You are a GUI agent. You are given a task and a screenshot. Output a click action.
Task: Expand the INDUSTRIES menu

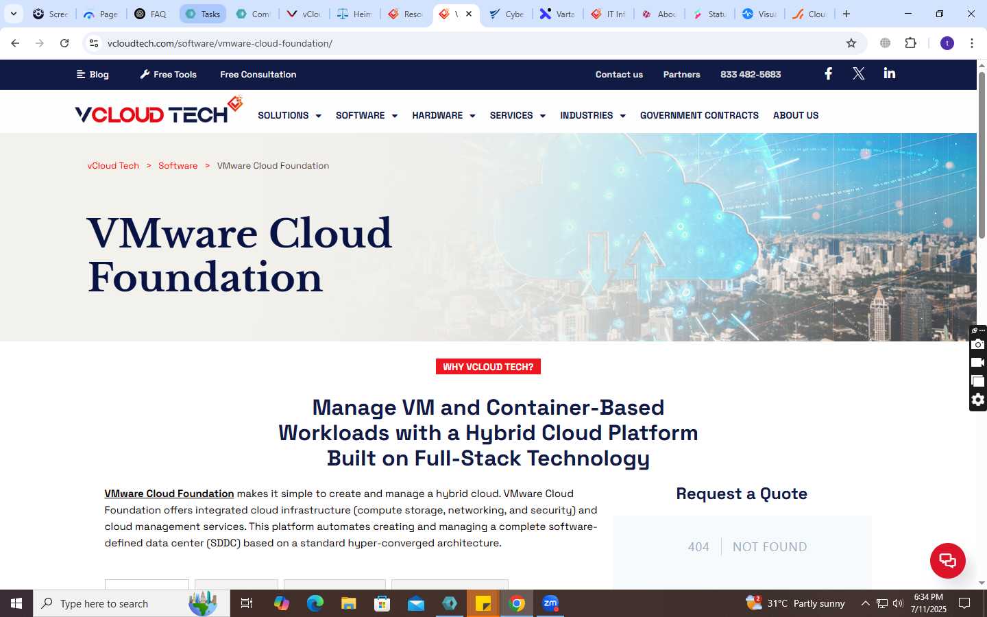593,115
